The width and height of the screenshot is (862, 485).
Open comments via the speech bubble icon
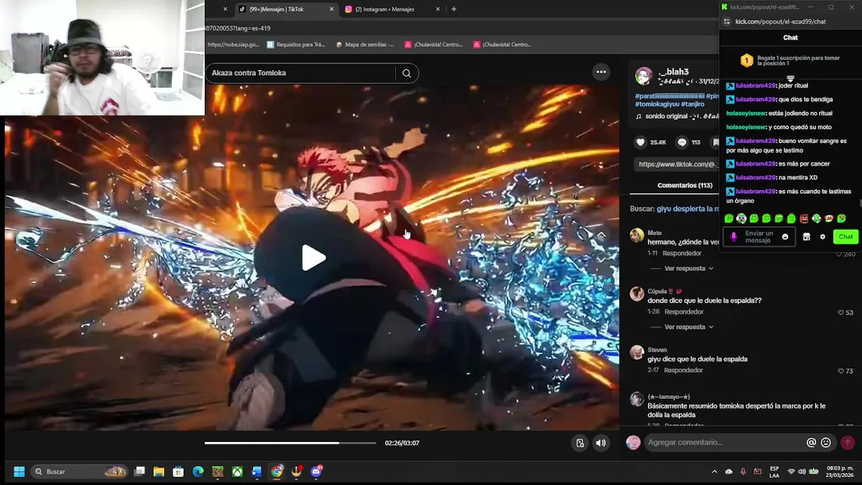pyautogui.click(x=682, y=142)
